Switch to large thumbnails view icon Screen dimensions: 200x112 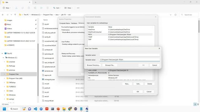198,104
